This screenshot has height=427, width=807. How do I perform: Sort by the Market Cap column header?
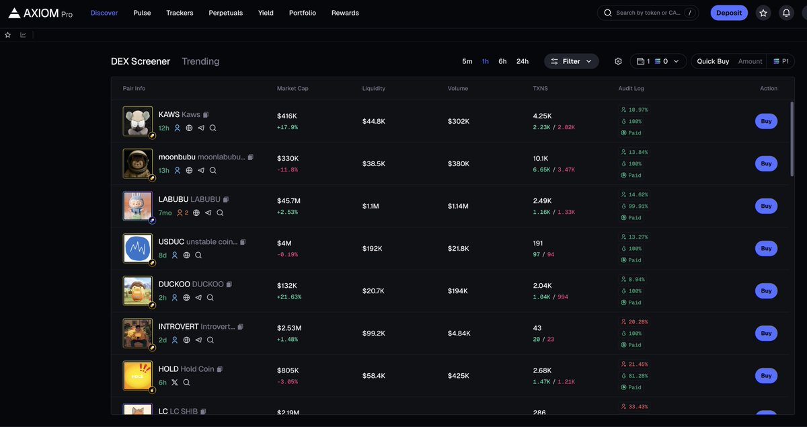(293, 89)
